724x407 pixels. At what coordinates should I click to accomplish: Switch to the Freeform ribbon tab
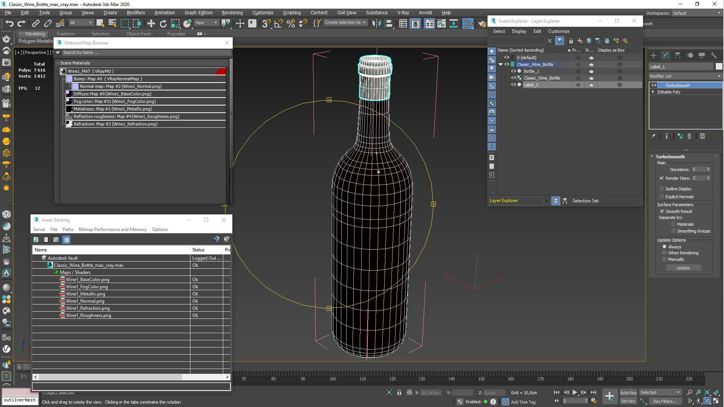(x=66, y=34)
